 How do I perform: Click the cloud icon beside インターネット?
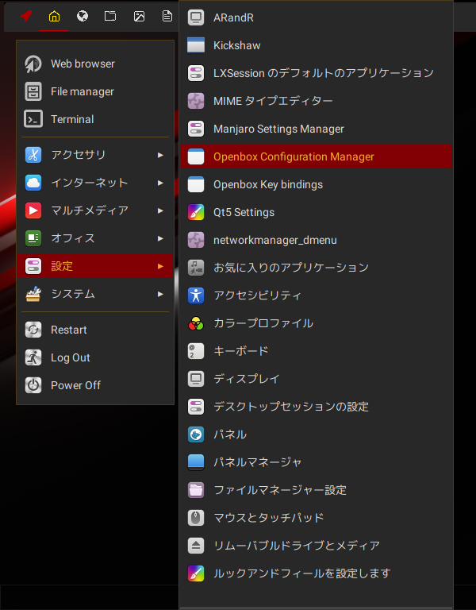[33, 183]
